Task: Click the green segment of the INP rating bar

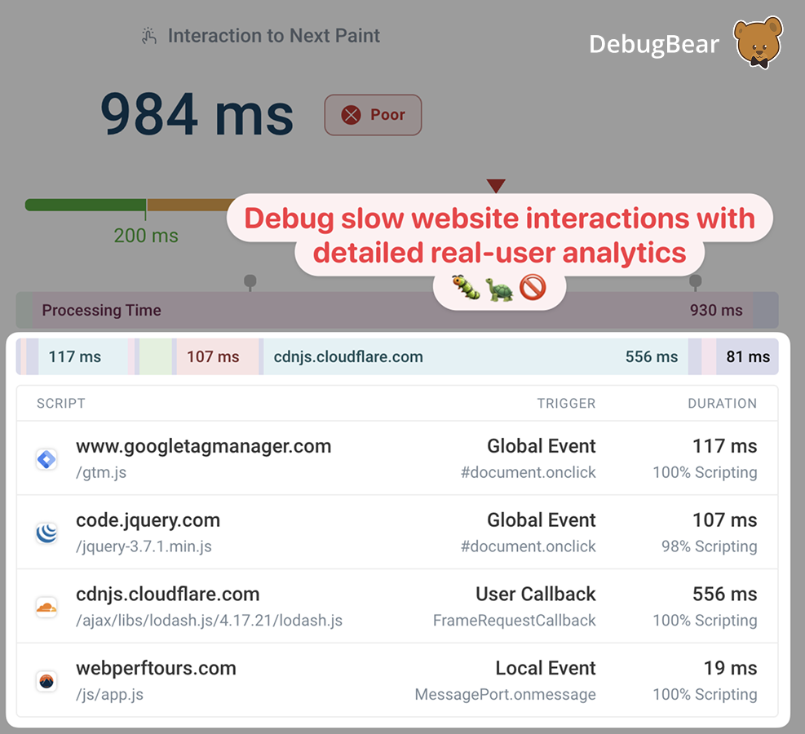Action: [85, 205]
